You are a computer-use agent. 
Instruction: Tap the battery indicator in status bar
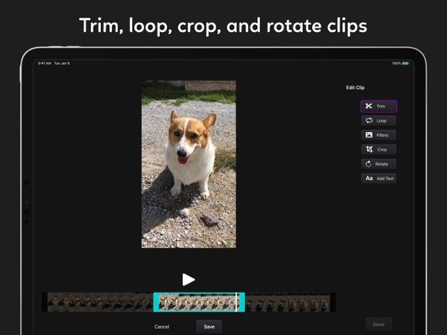tap(405, 63)
